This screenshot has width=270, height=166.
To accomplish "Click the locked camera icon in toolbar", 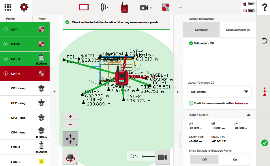I will pyautogui.click(x=146, y=7).
